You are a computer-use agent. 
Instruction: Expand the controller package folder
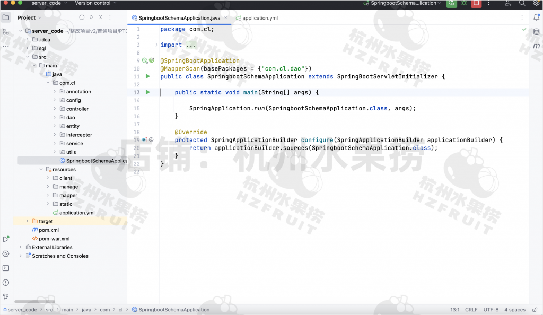[55, 109]
